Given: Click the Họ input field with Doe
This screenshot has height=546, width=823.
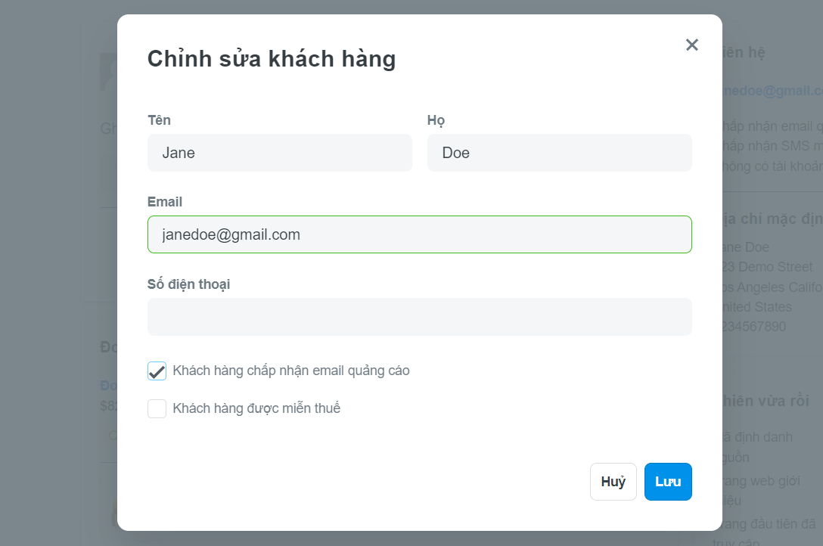Looking at the screenshot, I should coord(560,153).
